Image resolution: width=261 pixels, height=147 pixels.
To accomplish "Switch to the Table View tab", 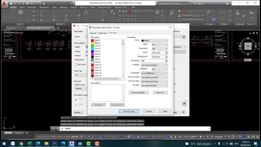I will point(102,33).
